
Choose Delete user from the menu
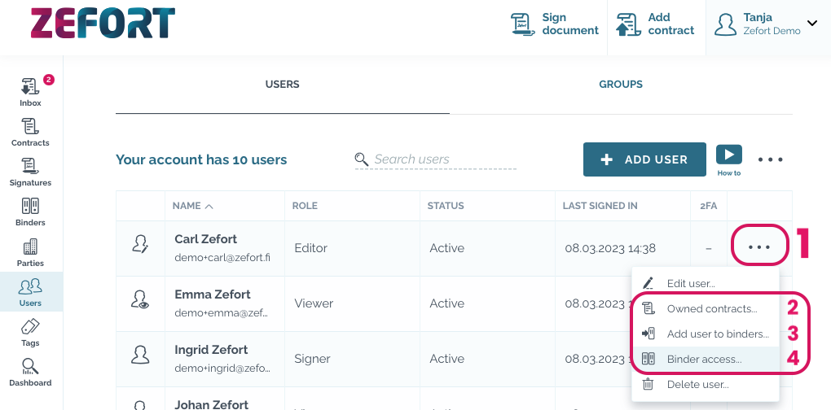point(706,385)
